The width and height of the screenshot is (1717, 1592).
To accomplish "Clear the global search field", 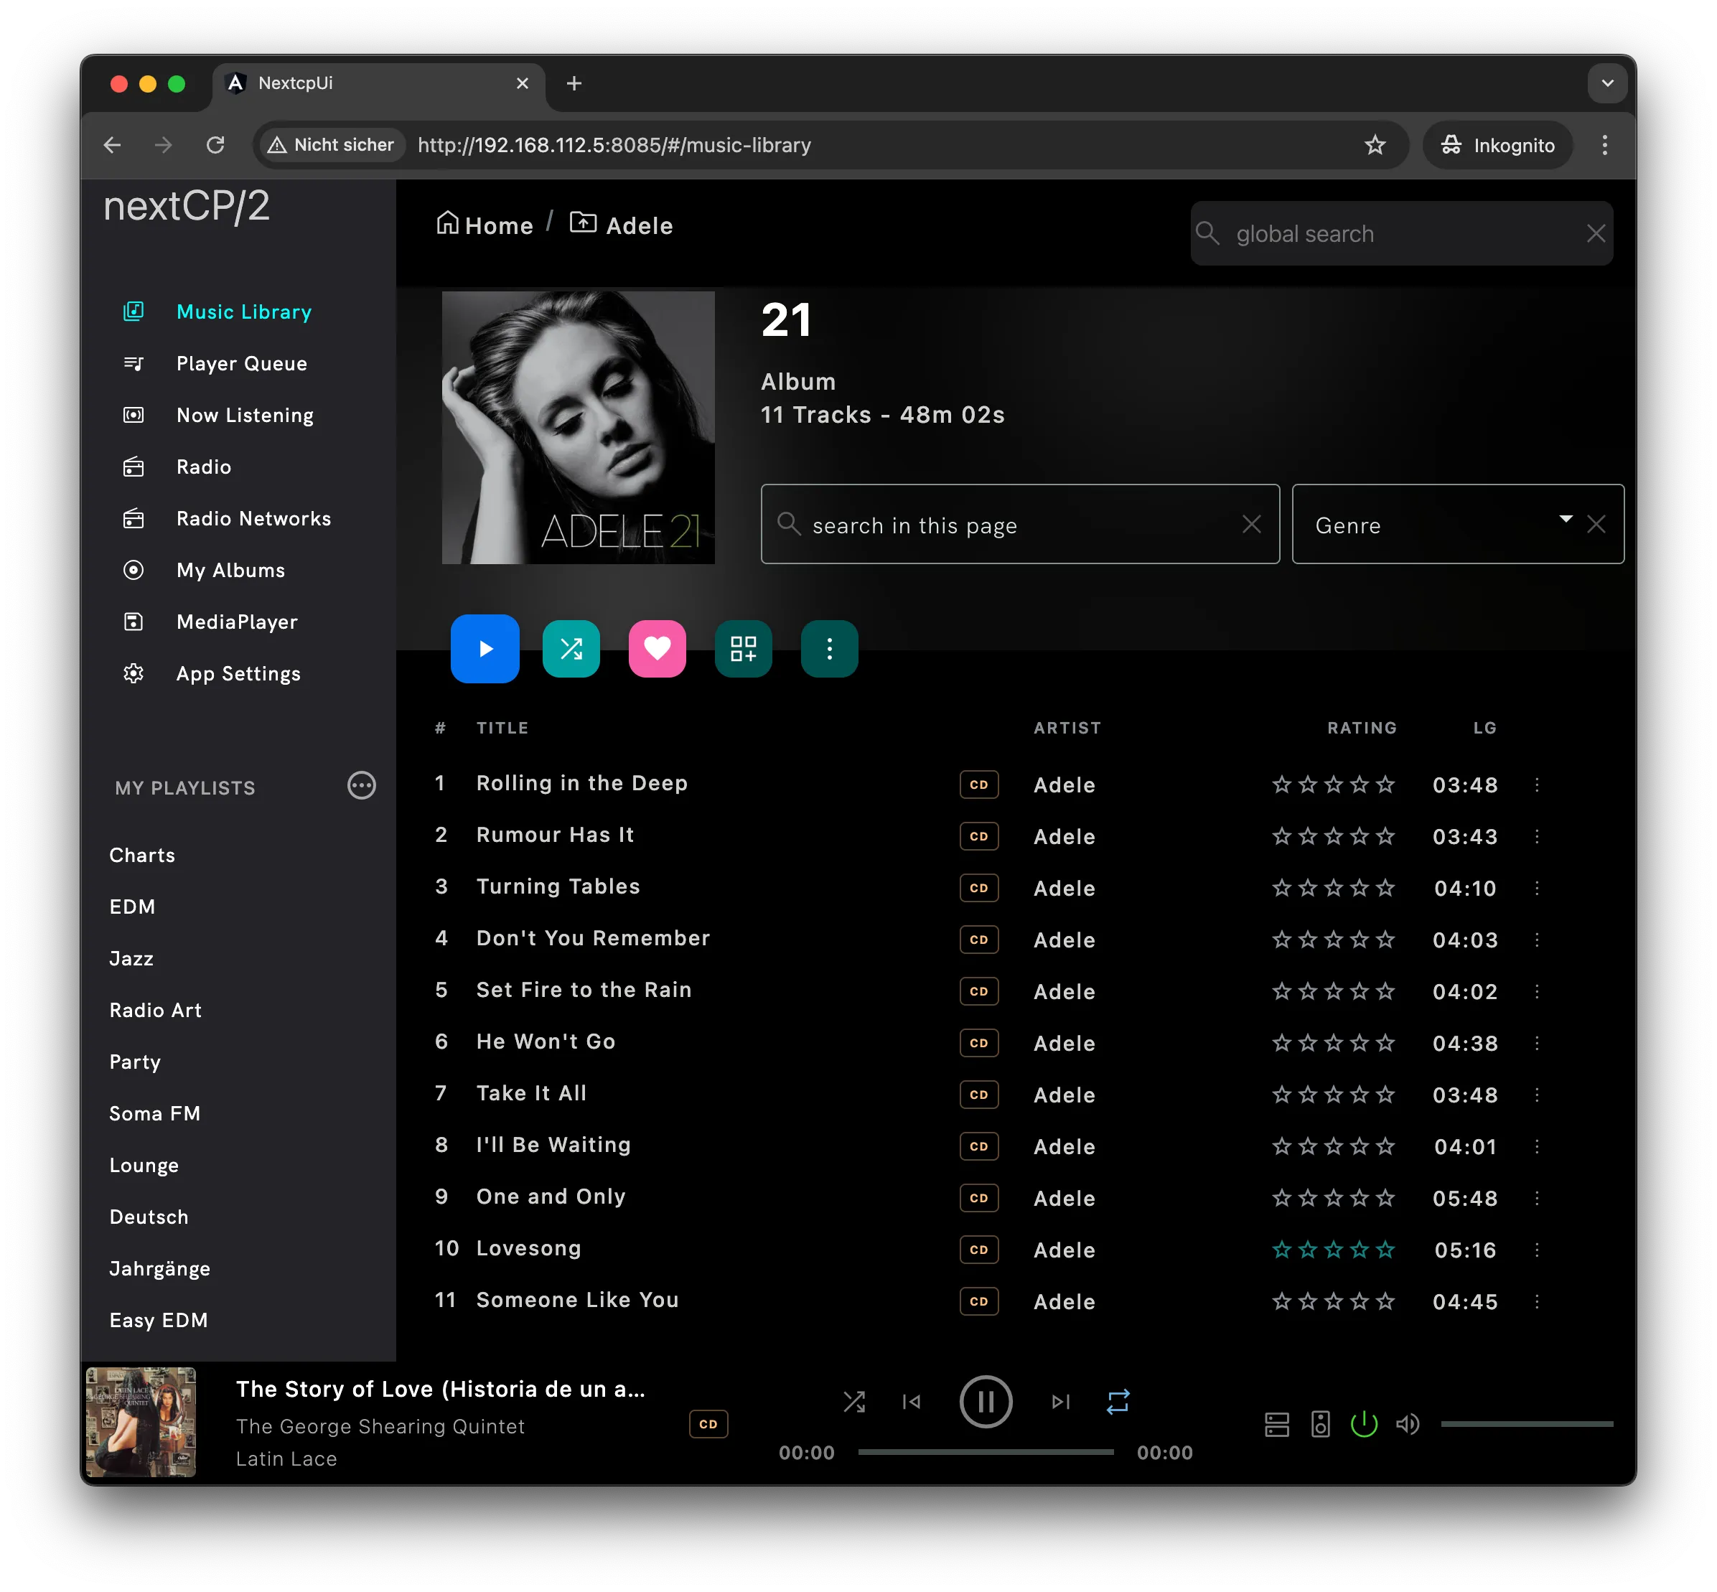I will coord(1596,233).
